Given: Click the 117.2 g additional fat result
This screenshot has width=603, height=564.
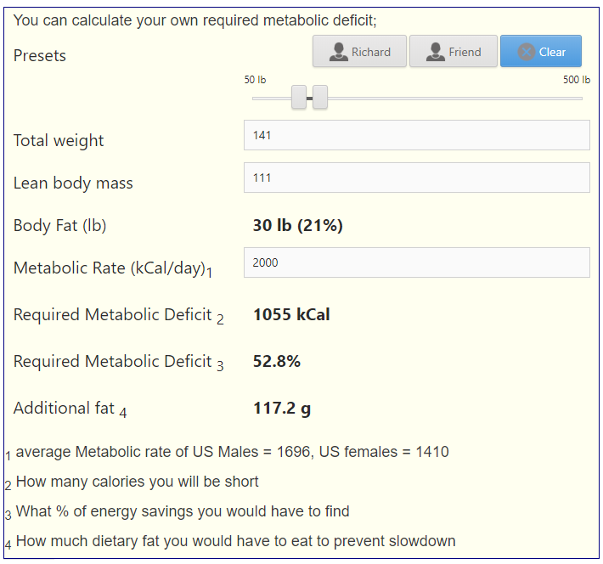Looking at the screenshot, I should [282, 409].
